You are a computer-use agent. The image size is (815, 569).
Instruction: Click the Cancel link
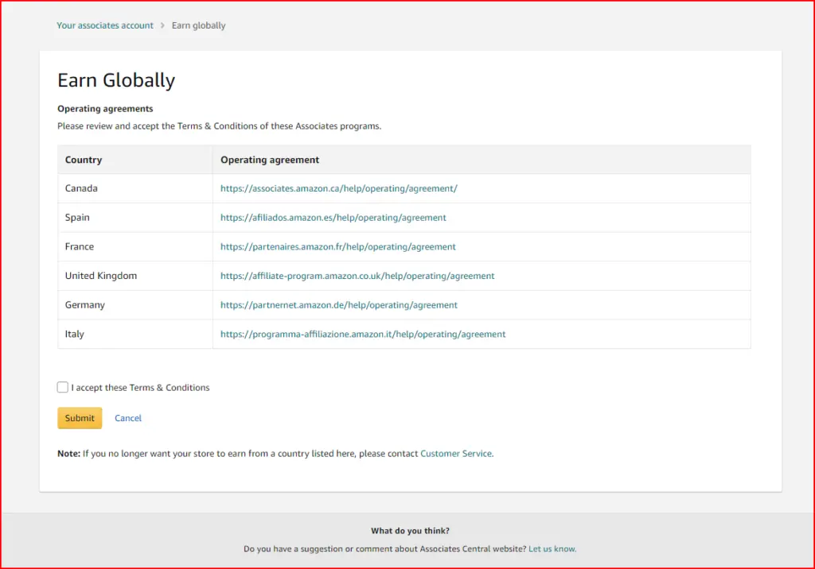[128, 418]
